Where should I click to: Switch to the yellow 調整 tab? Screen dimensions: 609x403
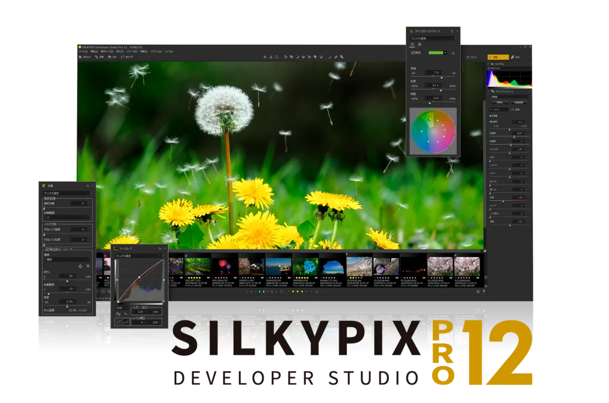pyautogui.click(x=497, y=57)
